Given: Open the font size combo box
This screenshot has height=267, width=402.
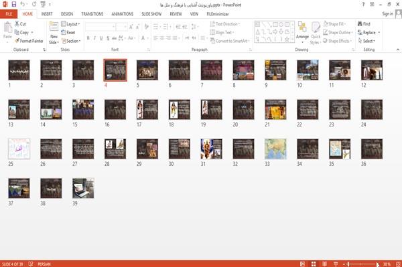Looking at the screenshot, I should click(121, 27).
